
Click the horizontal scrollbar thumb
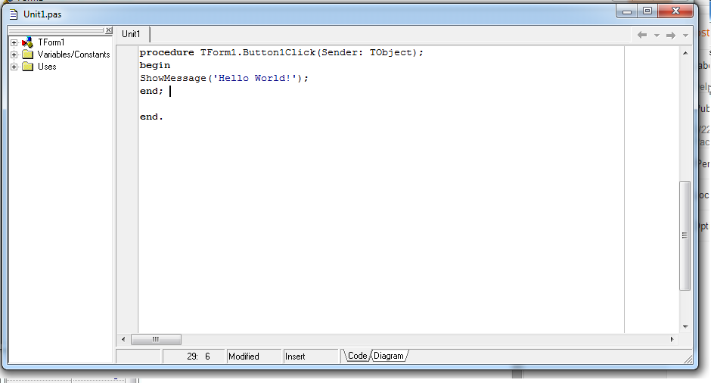click(x=156, y=339)
